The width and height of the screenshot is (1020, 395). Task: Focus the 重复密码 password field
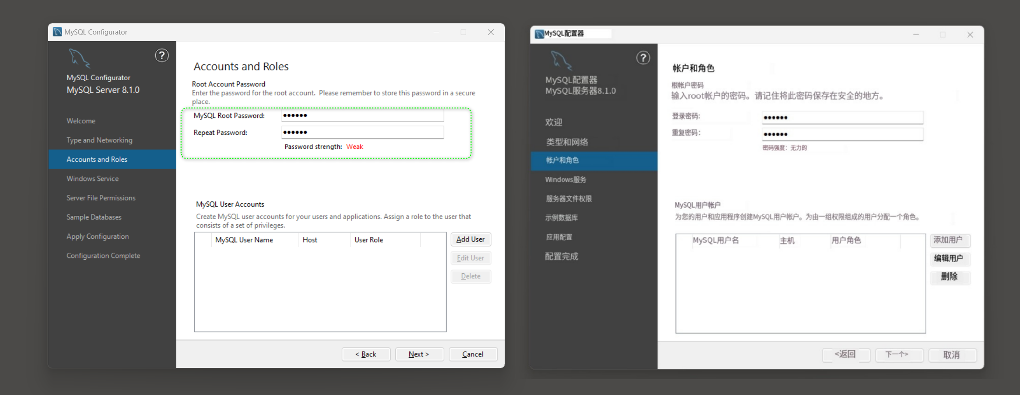(843, 134)
